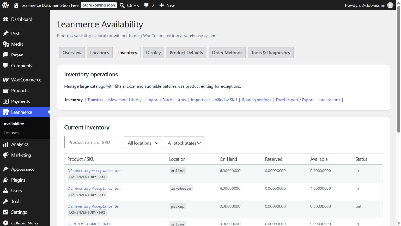Click the Comments speech icon in sidebar

(5, 66)
